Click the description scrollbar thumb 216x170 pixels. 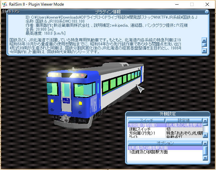(x=204, y=45)
